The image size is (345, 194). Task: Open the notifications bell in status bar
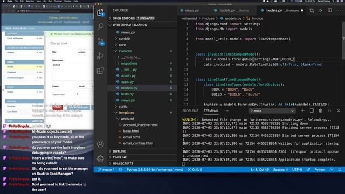(x=340, y=170)
